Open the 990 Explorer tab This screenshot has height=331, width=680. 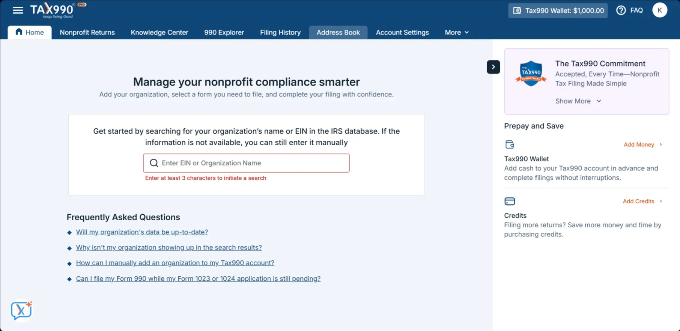[224, 33]
